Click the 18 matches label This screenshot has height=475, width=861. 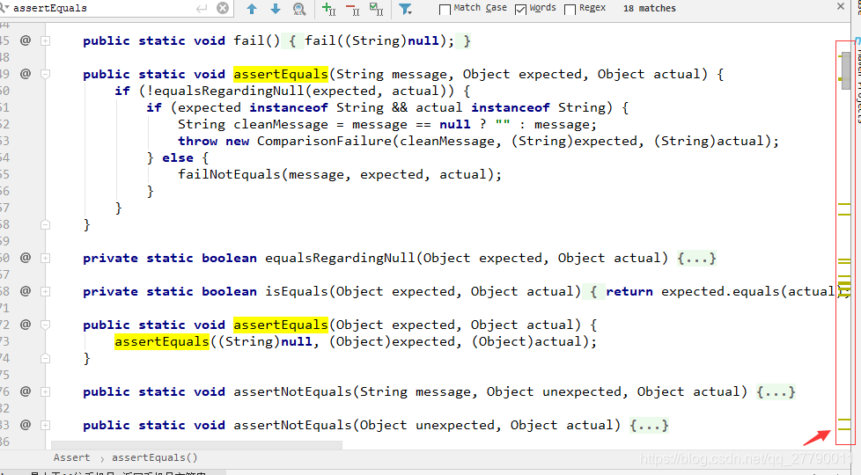click(x=650, y=8)
